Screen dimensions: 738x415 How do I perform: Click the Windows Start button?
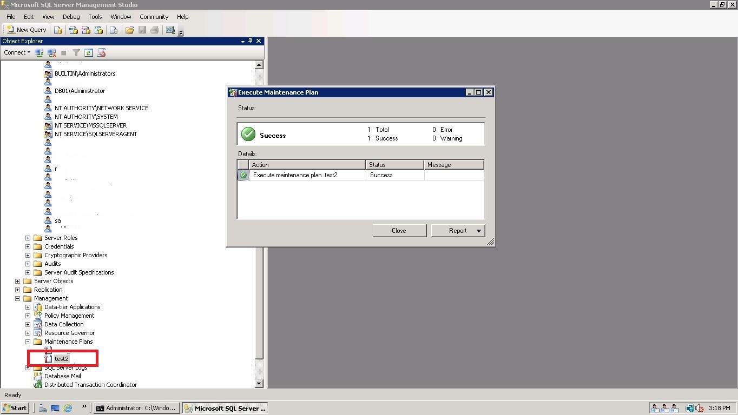pos(15,408)
